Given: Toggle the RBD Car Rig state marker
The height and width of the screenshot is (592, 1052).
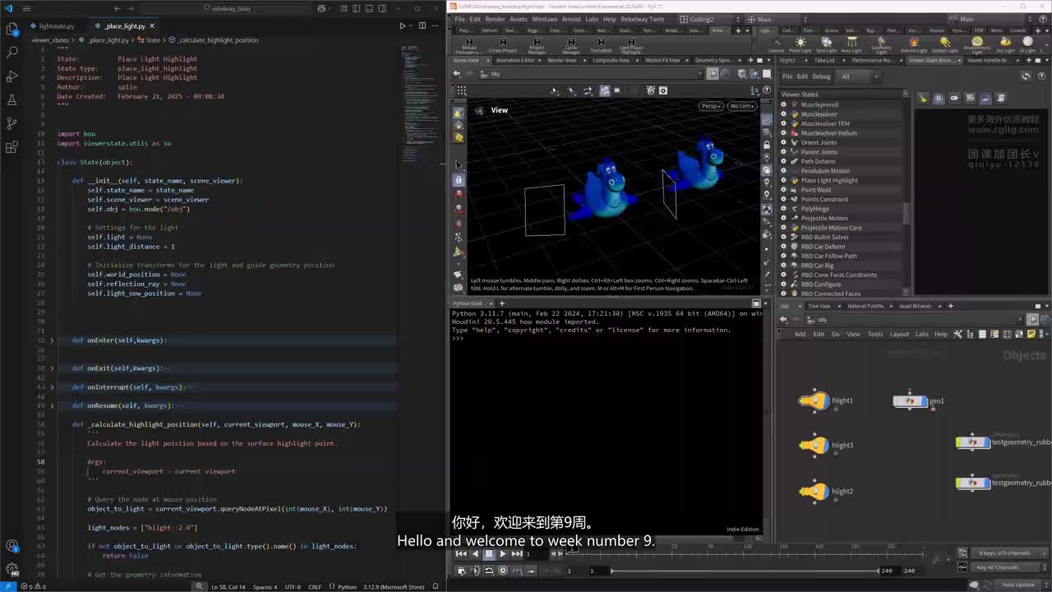Looking at the screenshot, I should [x=783, y=266].
